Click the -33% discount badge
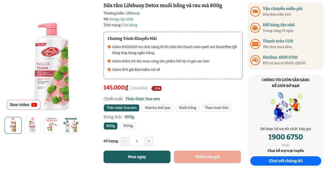The image size is (325, 170). [157, 88]
